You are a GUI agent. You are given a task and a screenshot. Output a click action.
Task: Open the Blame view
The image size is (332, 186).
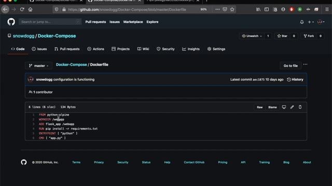(x=272, y=107)
